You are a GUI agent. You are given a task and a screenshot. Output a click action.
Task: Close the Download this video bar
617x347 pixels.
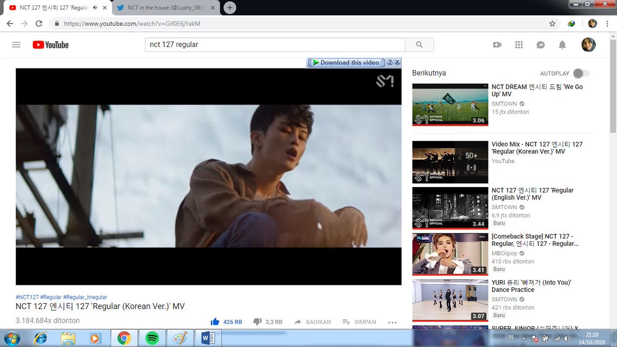tap(397, 62)
